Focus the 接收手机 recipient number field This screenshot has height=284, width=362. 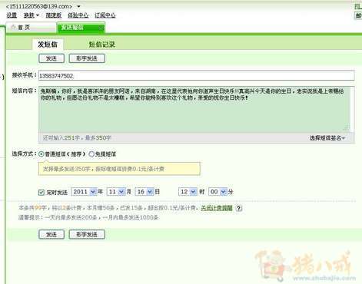tap(196, 75)
